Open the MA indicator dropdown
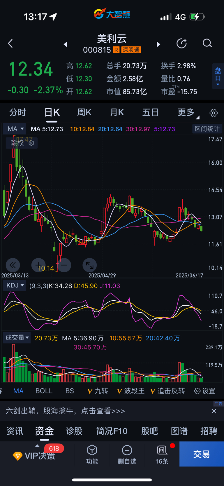 14,129
